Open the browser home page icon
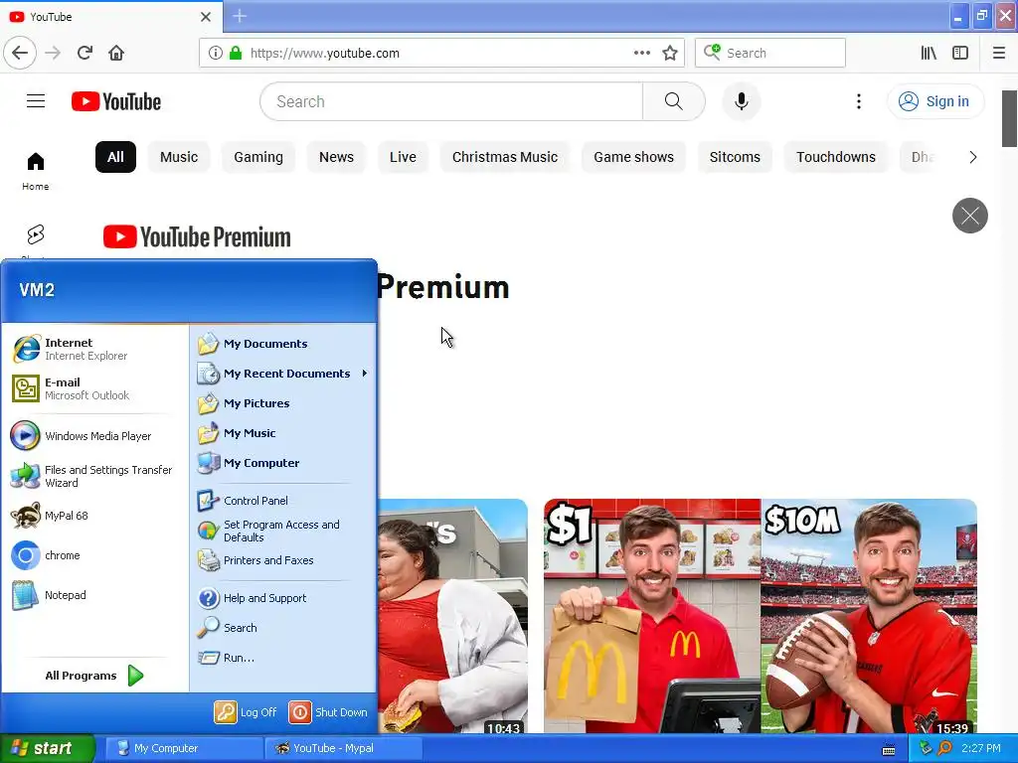The height and width of the screenshot is (763, 1018). [116, 53]
